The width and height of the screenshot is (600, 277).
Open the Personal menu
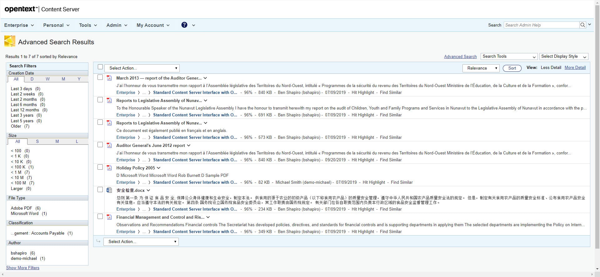pos(56,25)
